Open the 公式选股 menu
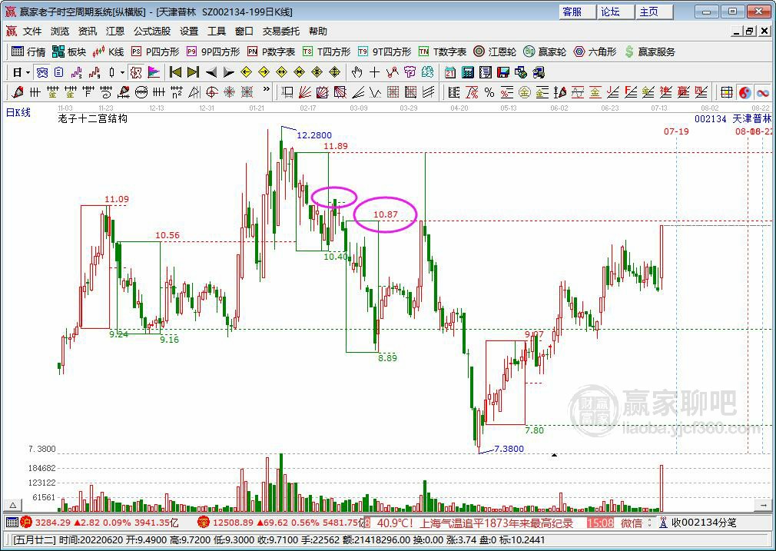This screenshot has width=776, height=551. [x=152, y=32]
